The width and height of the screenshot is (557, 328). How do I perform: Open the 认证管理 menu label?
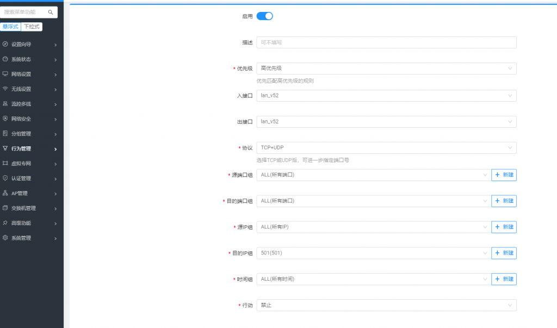(21, 178)
